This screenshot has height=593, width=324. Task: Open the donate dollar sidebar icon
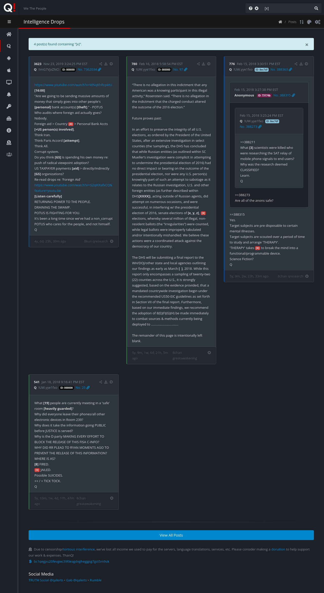pyautogui.click(x=9, y=142)
